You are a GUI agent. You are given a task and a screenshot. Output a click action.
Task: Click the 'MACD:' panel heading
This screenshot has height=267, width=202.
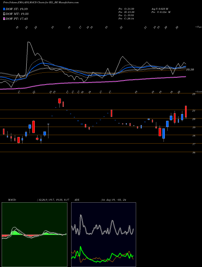[12, 200]
